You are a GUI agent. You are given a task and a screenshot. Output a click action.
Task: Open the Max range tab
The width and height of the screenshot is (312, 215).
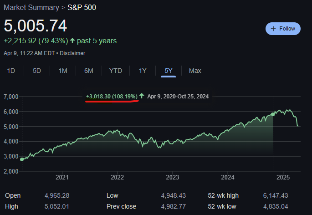pos(195,71)
